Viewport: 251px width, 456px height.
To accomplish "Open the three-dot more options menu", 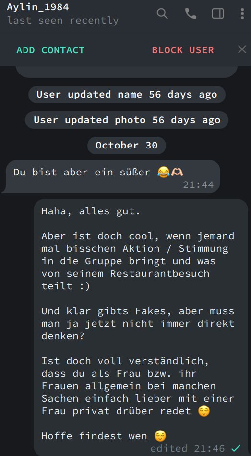I will pos(242,13).
